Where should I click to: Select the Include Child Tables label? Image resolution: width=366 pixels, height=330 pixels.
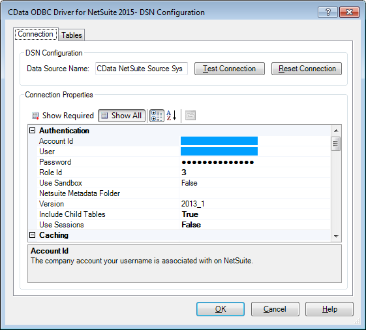click(72, 214)
